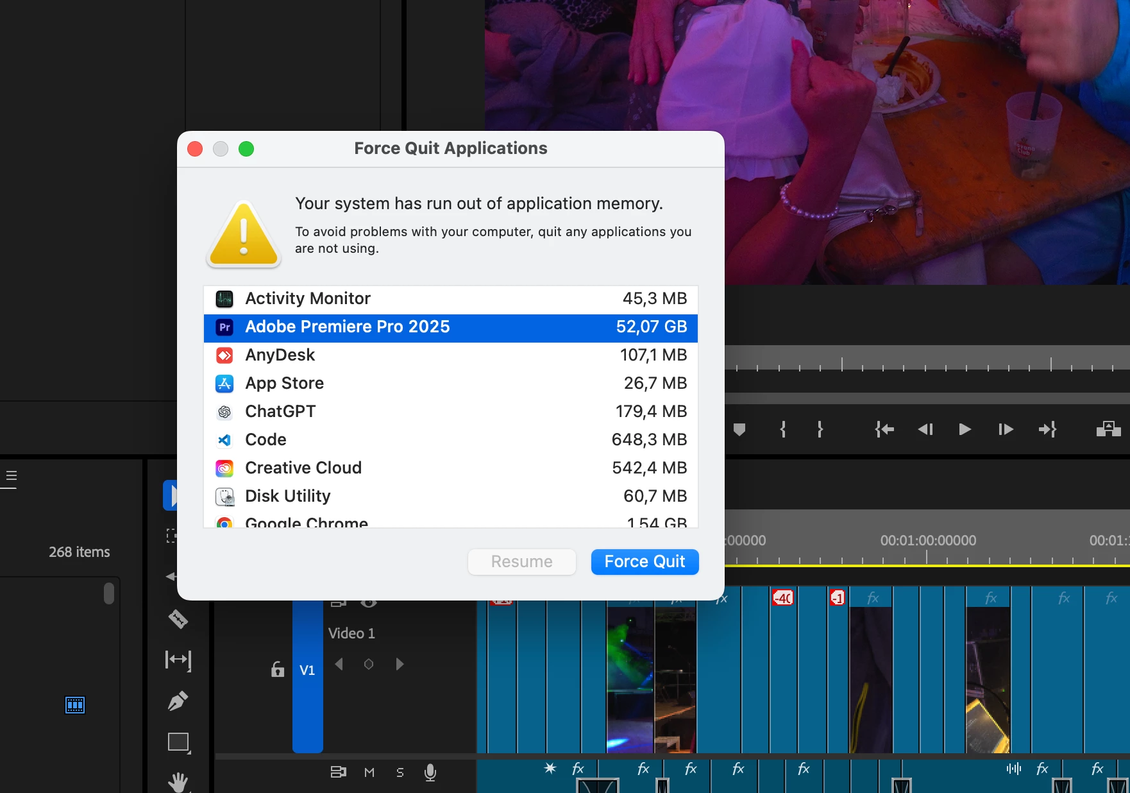This screenshot has height=793, width=1130.
Task: Click the App Store app icon
Action: (x=224, y=384)
